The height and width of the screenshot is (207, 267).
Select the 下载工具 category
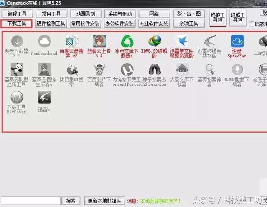17,23
